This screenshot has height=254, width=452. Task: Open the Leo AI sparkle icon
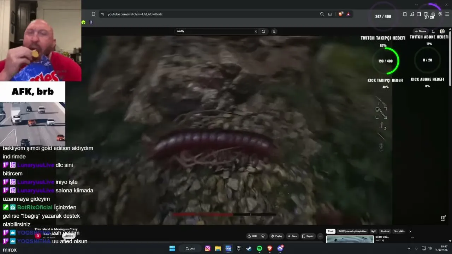[433, 14]
